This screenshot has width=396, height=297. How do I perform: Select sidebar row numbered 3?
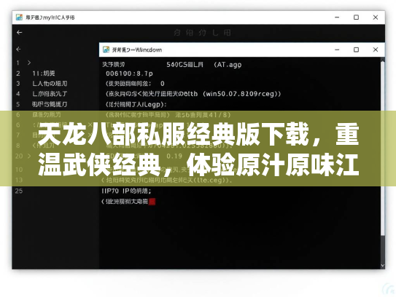point(50,84)
